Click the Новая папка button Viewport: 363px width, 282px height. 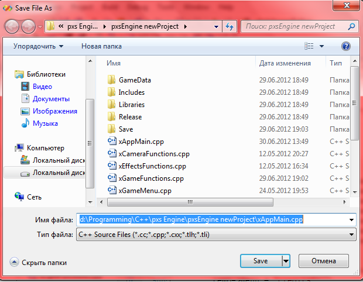pyautogui.click(x=101, y=46)
